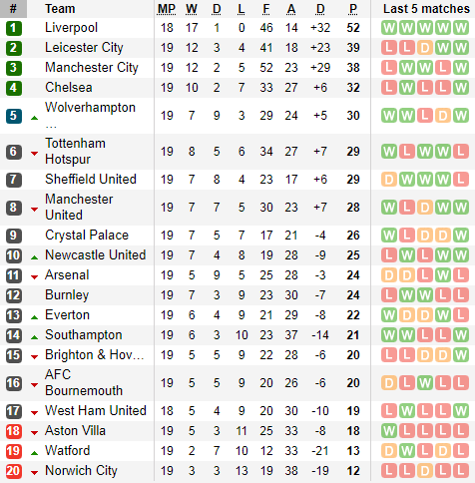Click Norwich City's red rank 20 badge

pyautogui.click(x=14, y=471)
